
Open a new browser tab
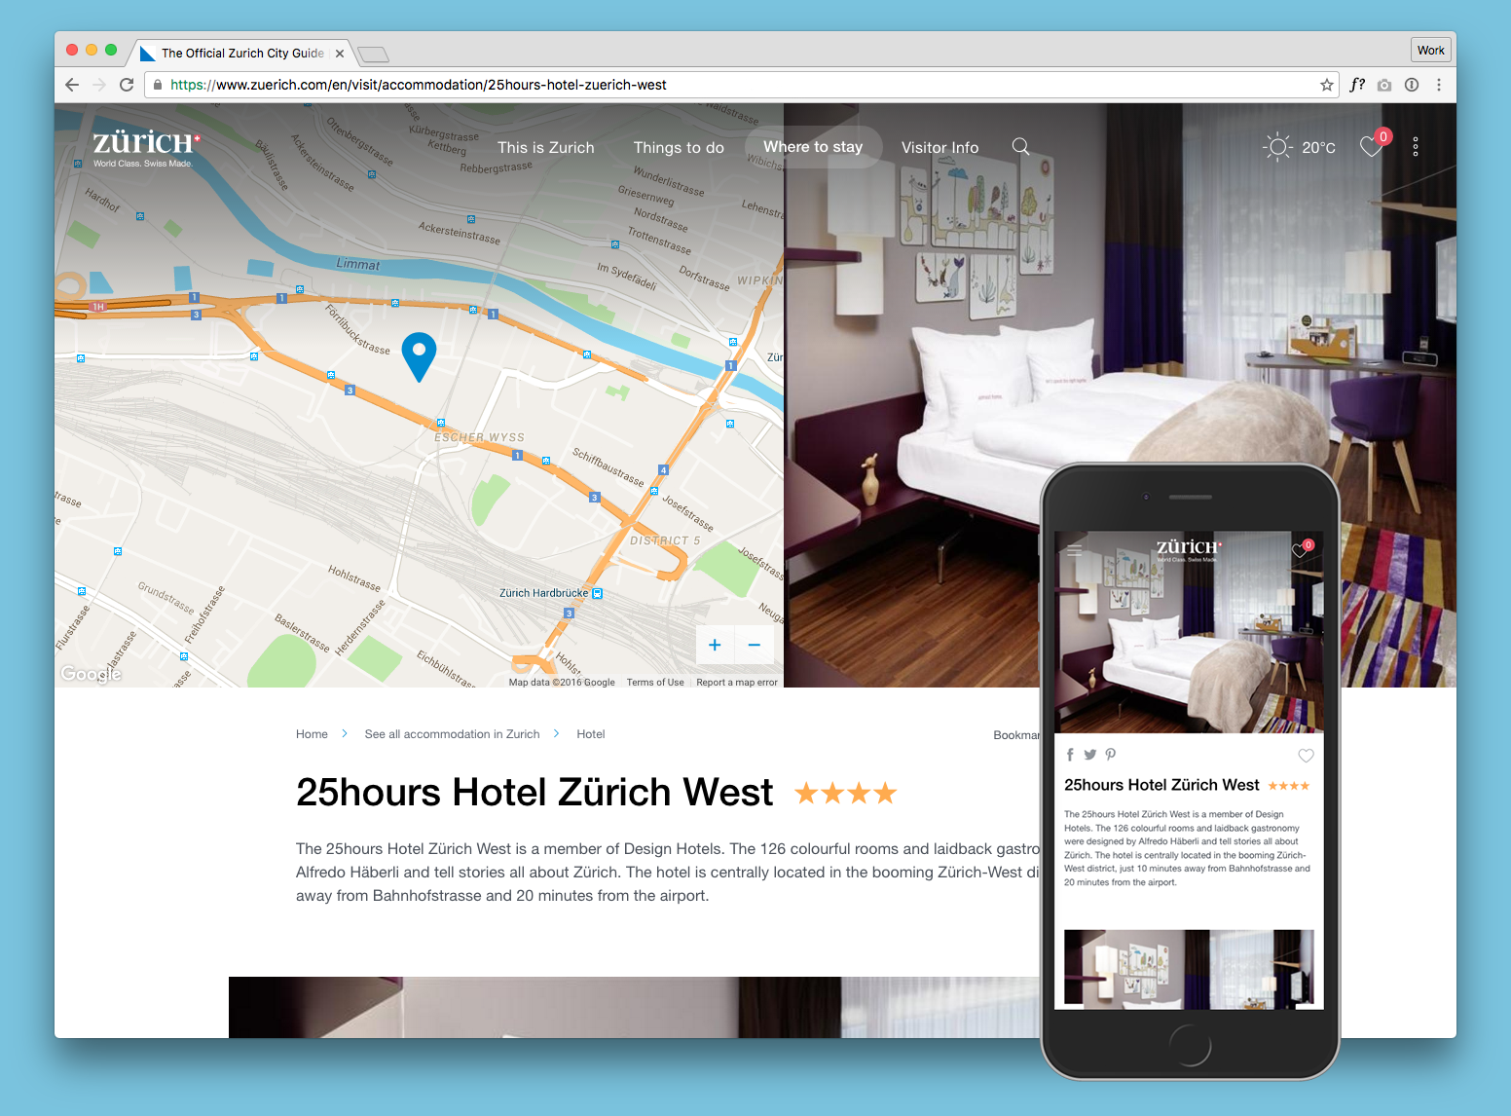[373, 55]
